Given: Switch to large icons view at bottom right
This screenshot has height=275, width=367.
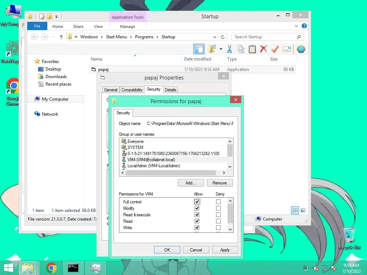Looking at the screenshot, I should pos(302,210).
